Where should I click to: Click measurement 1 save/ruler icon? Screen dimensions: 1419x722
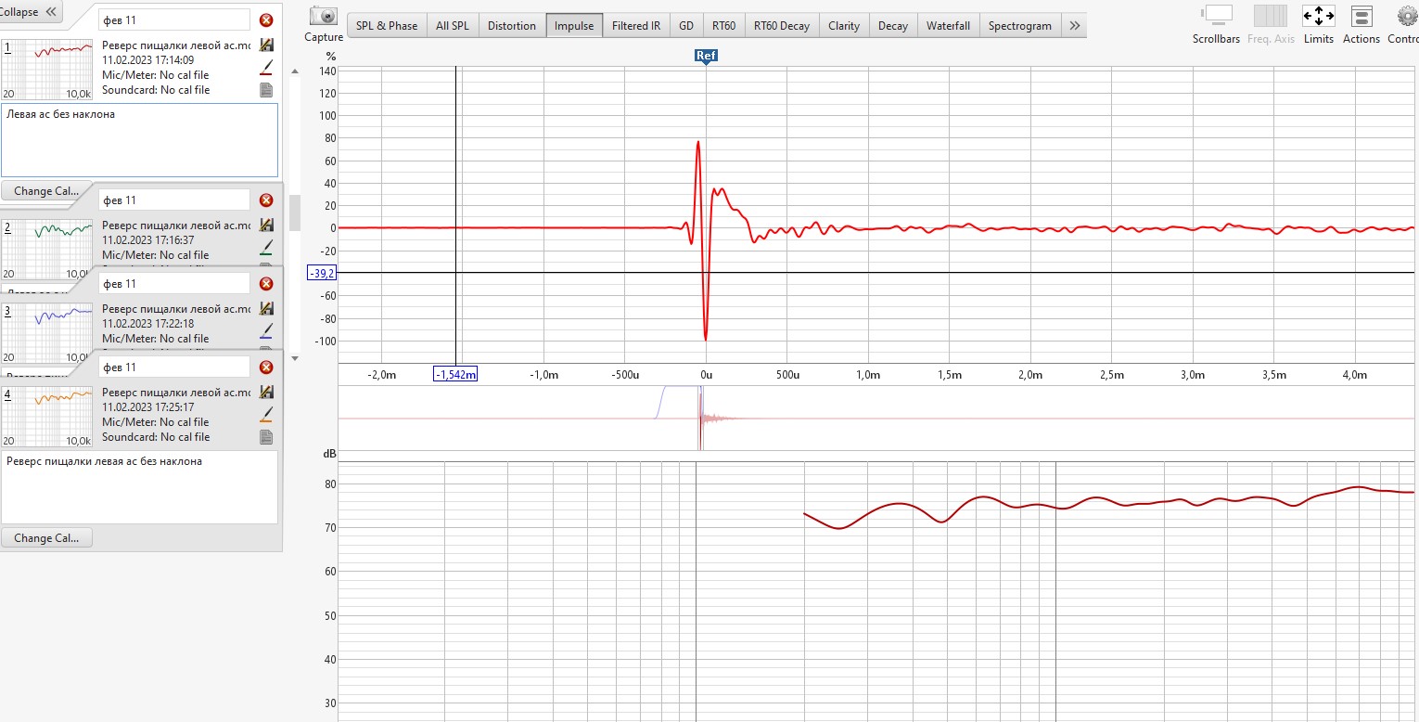[x=266, y=45]
